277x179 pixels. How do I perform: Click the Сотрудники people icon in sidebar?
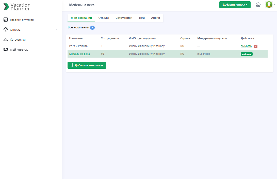point(6,40)
